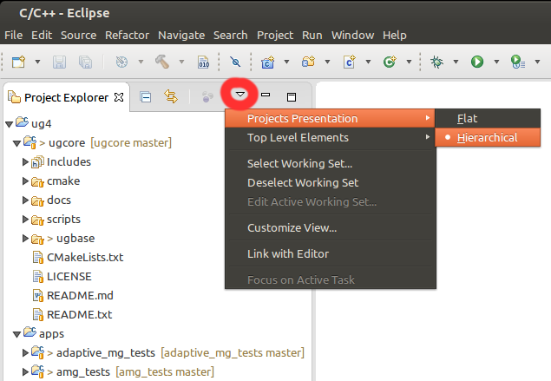Open the Help menu
Screen dimensions: 551x381
click(395, 35)
